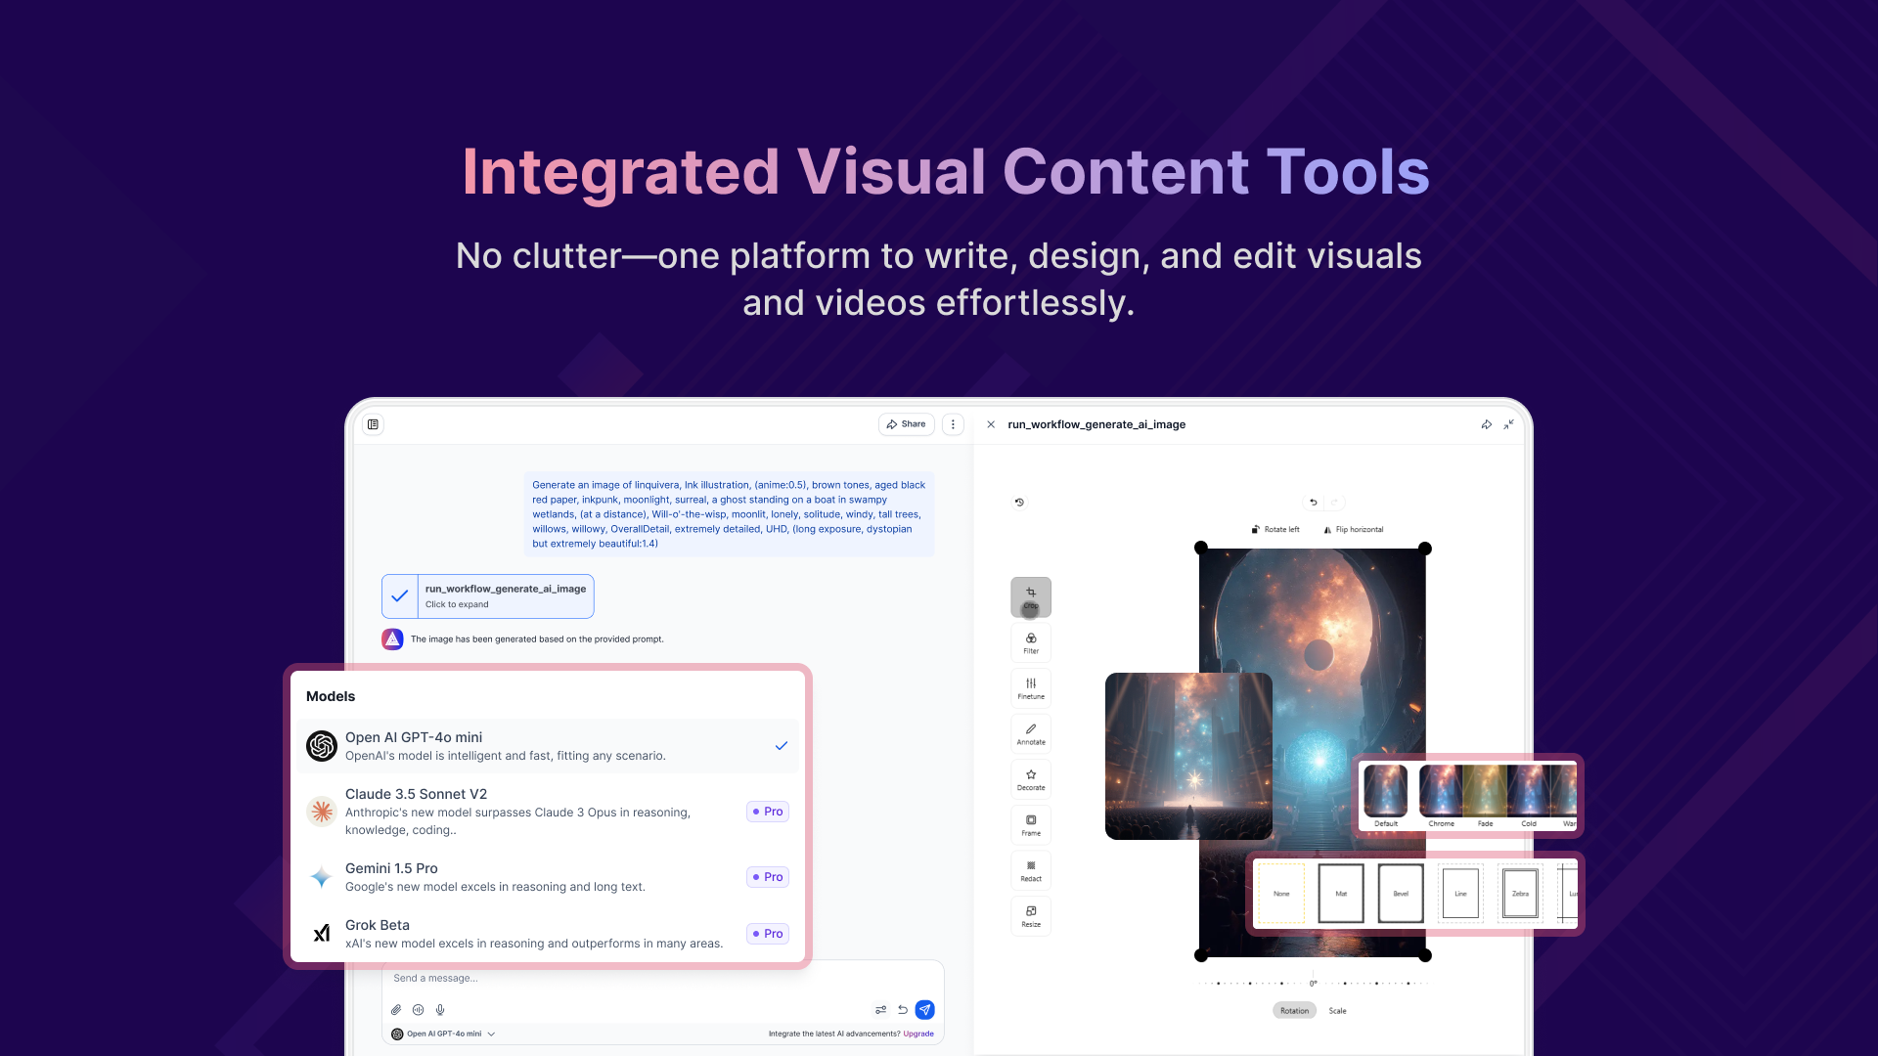Screen dimensions: 1878x1056
Task: Activate the microphone for voice input
Action: (440, 1010)
